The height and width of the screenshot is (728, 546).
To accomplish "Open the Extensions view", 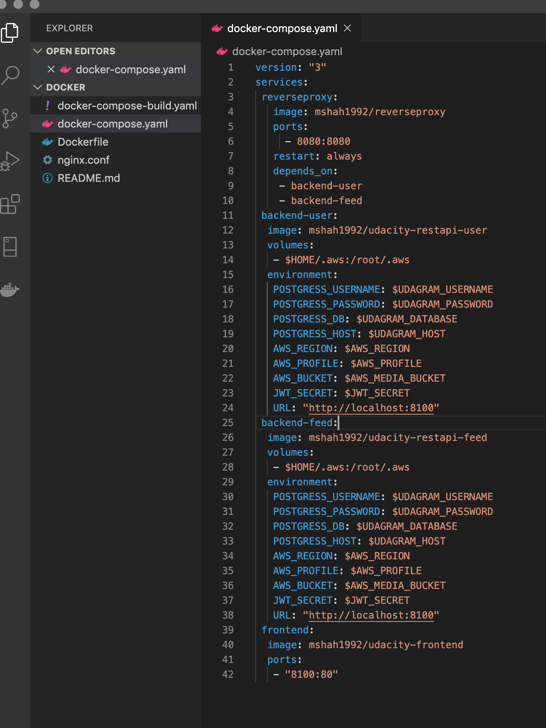I will point(10,204).
